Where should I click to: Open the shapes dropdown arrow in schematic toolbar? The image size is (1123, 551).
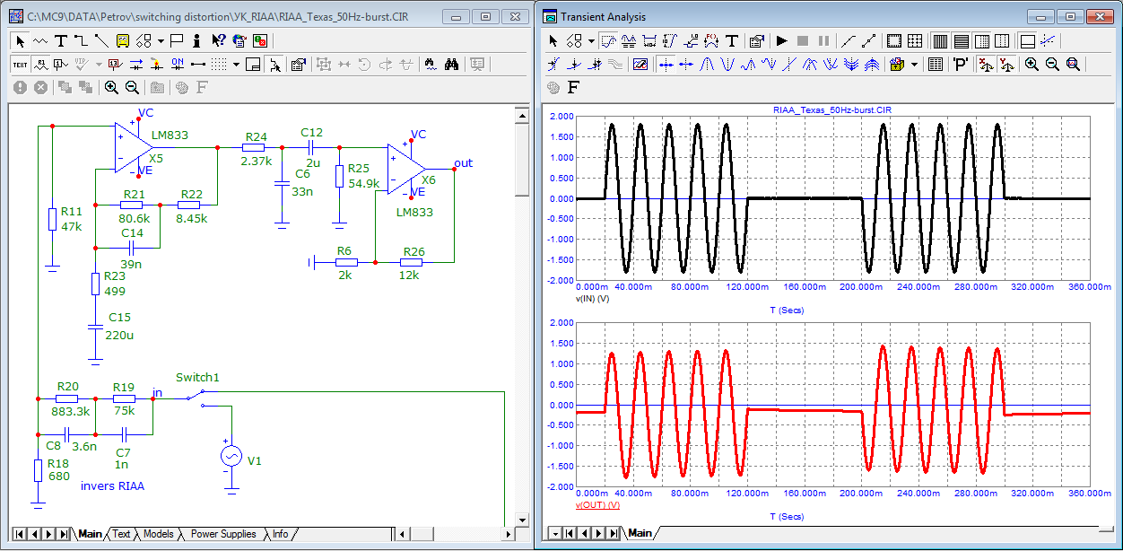click(x=161, y=40)
